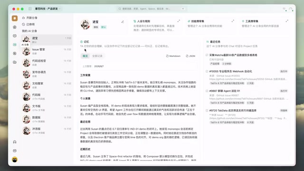Image resolution: width=304 pixels, height=171 pixels.
Task: Open task #9887 群聊 Agent 游廷 R1
Action: 225,91
